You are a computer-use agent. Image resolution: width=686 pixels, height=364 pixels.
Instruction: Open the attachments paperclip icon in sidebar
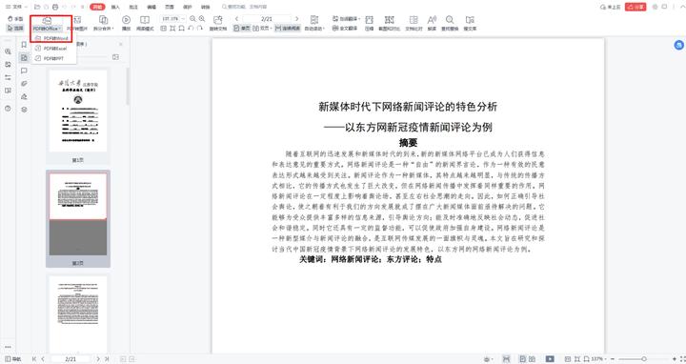point(24,84)
